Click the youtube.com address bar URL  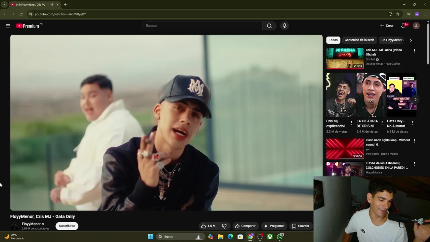pyautogui.click(x=60, y=14)
